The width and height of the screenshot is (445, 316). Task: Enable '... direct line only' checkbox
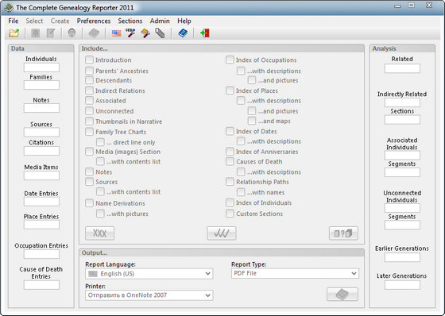(x=100, y=142)
